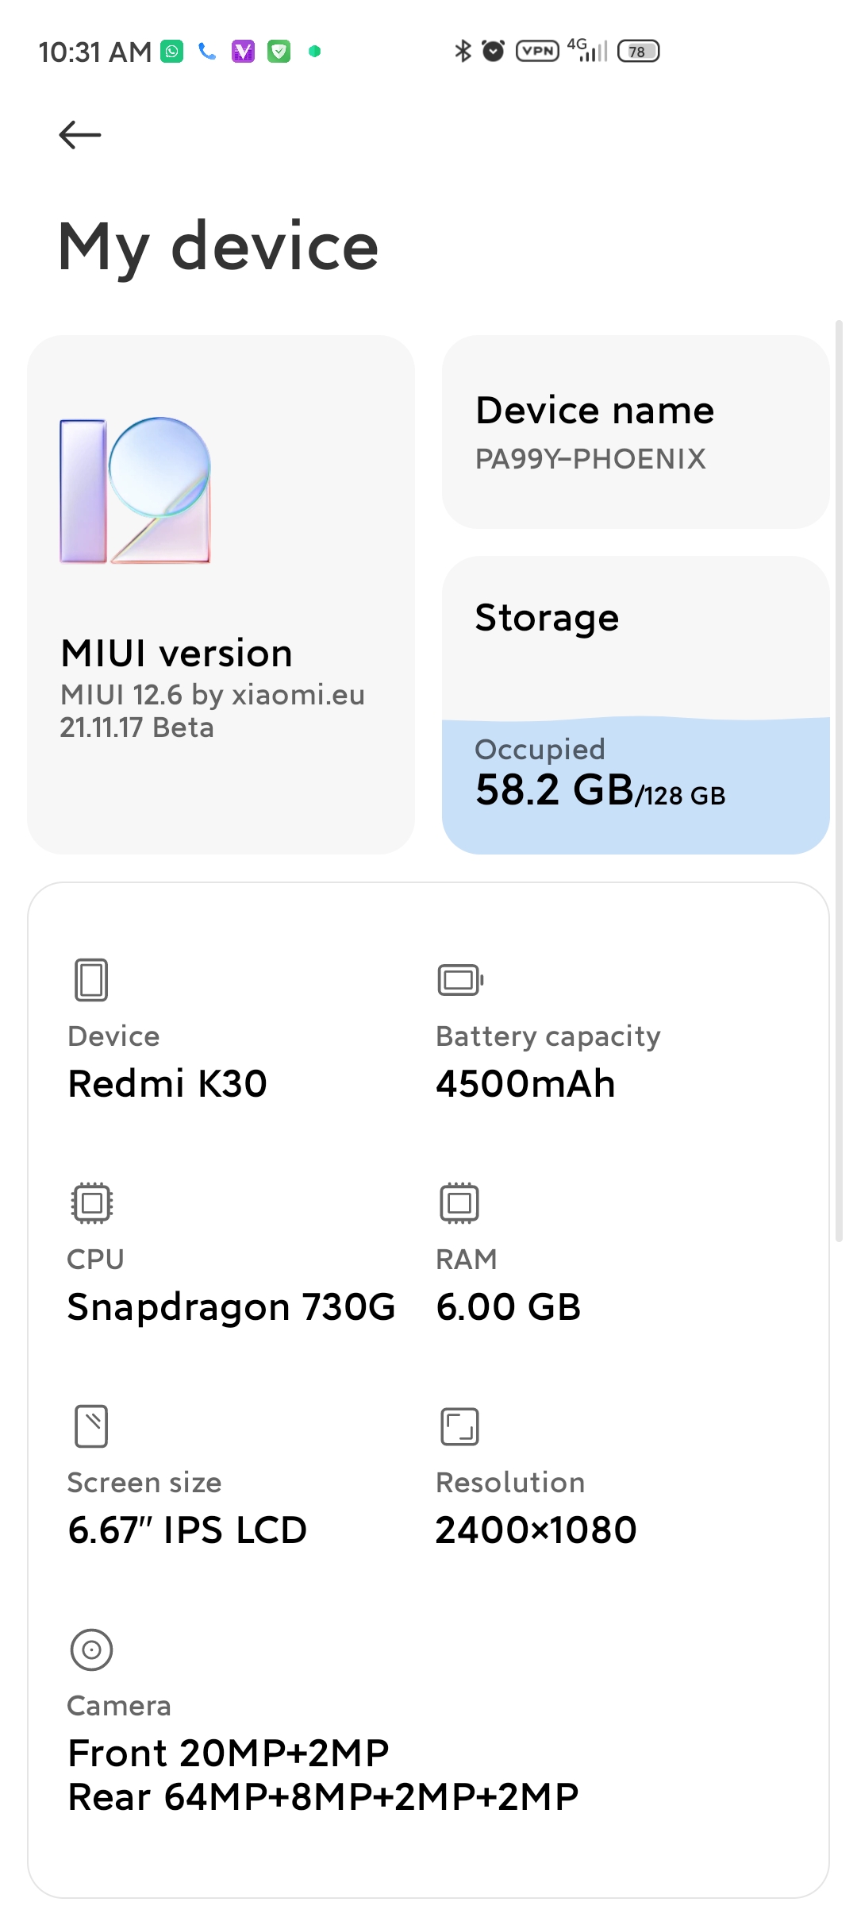Tap the MIUI 12 logo
Viewport: 857px width, 1906px height.
pos(136,491)
